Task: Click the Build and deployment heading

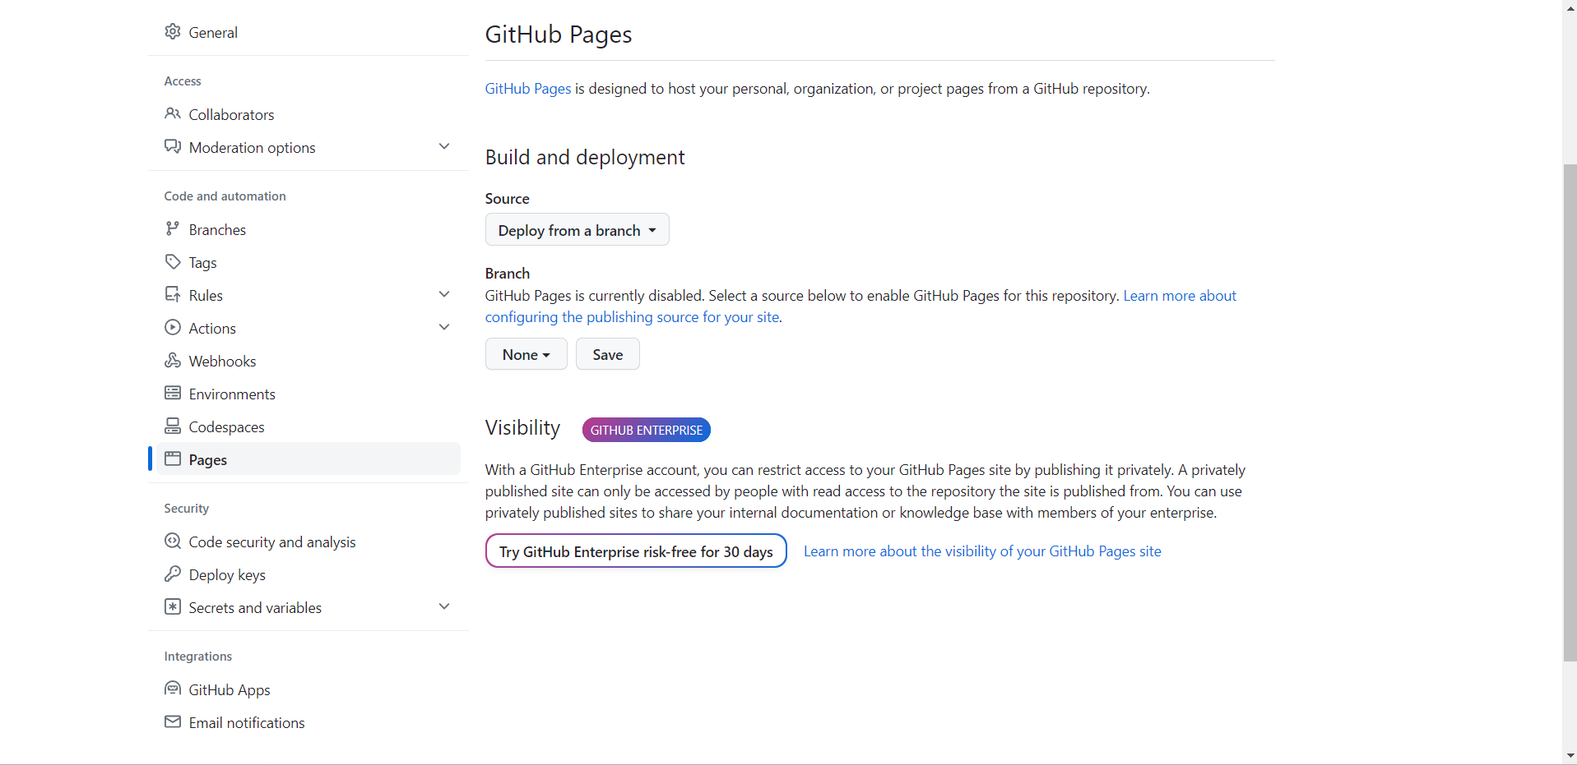Action: click(x=585, y=157)
